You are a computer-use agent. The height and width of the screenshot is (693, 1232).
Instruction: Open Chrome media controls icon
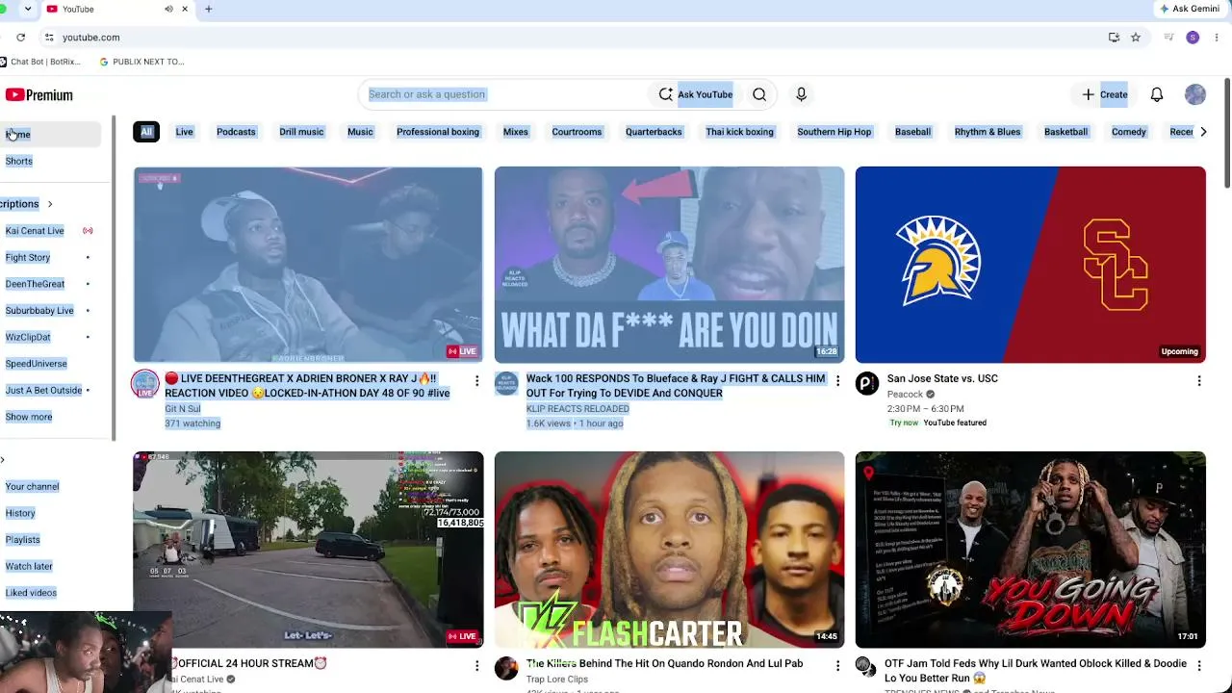coord(1168,38)
